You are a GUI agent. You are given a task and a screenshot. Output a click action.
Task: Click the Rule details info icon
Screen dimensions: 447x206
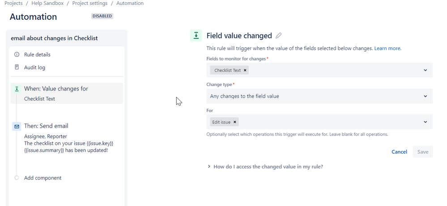[x=17, y=55]
